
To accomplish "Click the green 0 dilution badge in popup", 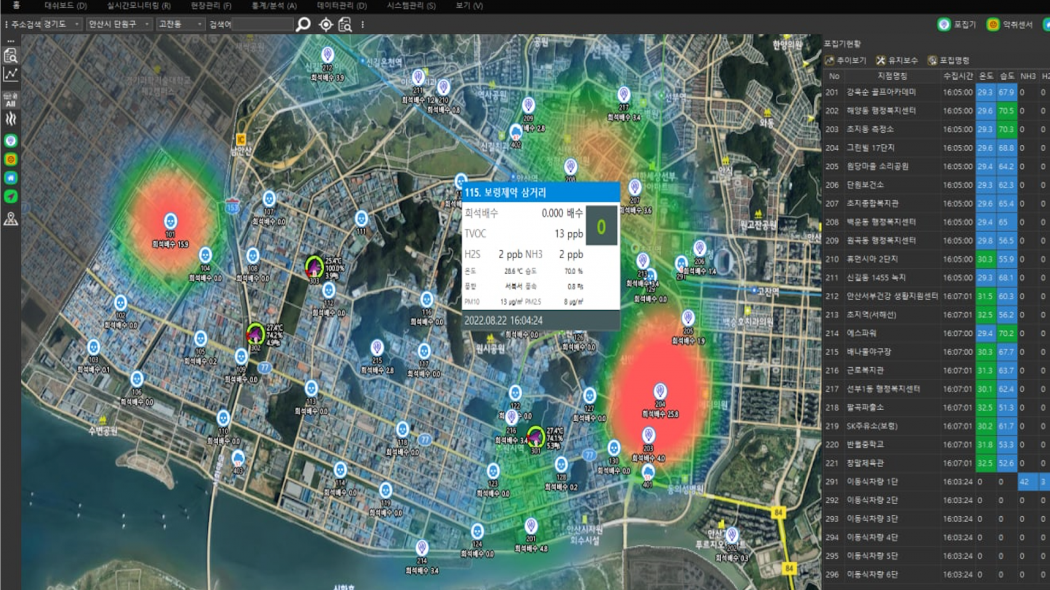I will pyautogui.click(x=602, y=226).
